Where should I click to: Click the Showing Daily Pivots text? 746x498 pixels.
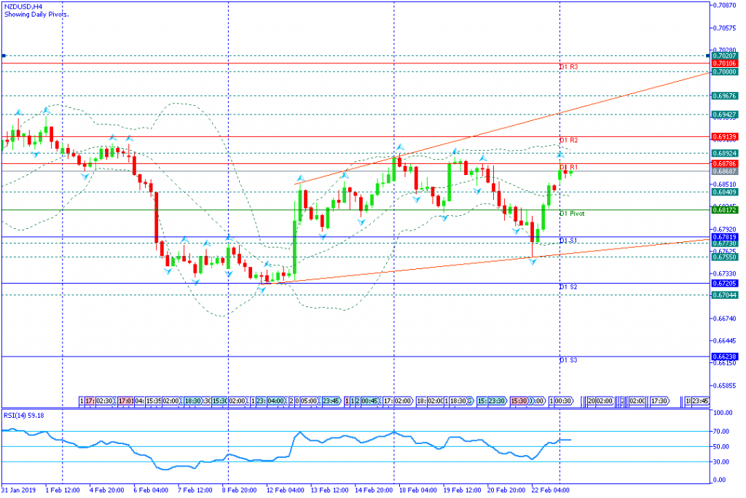pos(32,14)
